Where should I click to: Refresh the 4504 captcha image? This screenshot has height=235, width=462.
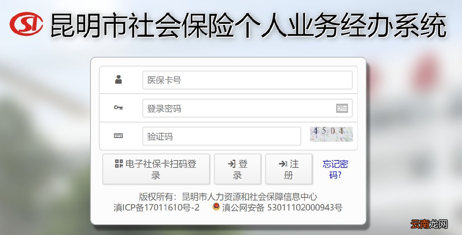click(x=331, y=134)
